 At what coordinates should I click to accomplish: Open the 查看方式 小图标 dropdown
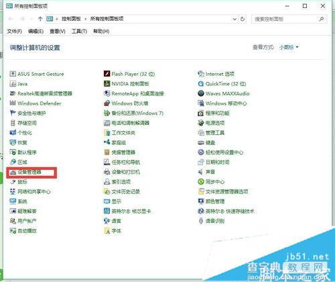coord(289,47)
